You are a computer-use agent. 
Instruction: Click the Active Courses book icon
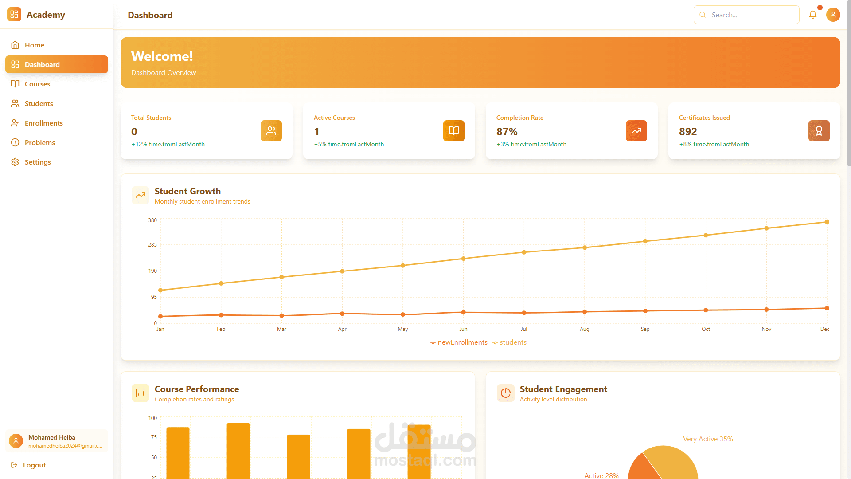tap(453, 131)
